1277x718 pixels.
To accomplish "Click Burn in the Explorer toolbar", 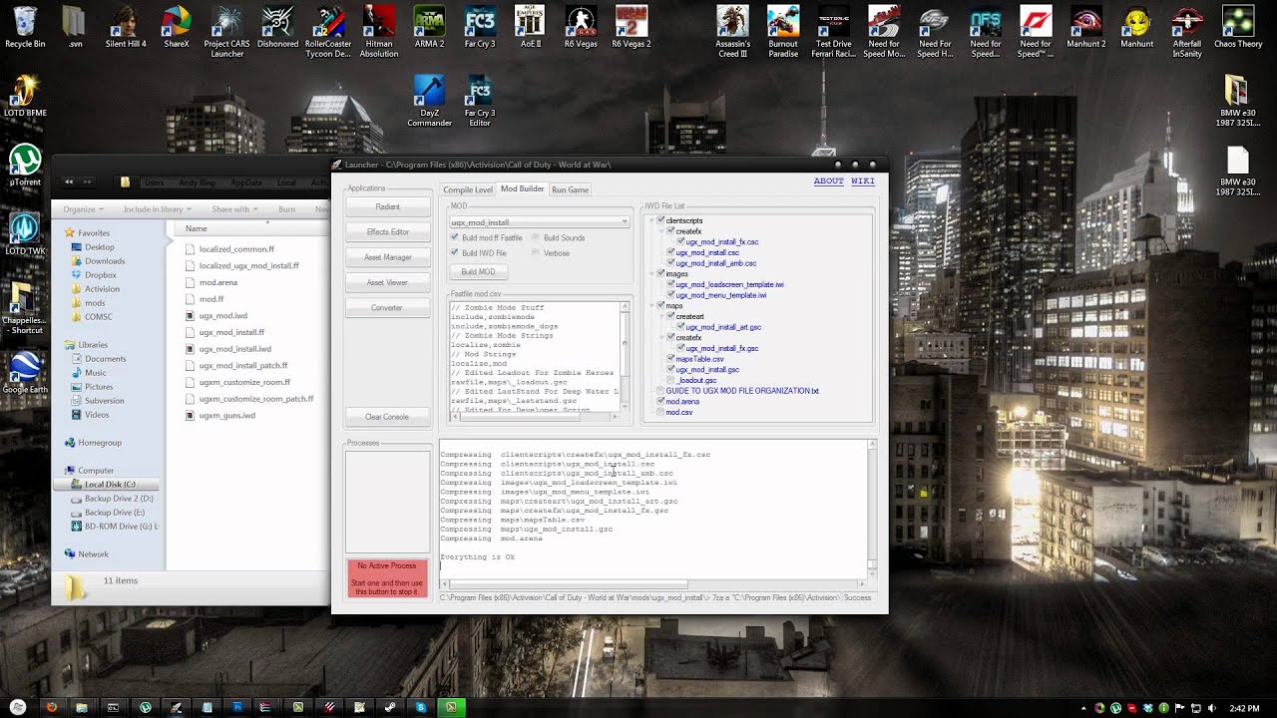I will pyautogui.click(x=287, y=209).
